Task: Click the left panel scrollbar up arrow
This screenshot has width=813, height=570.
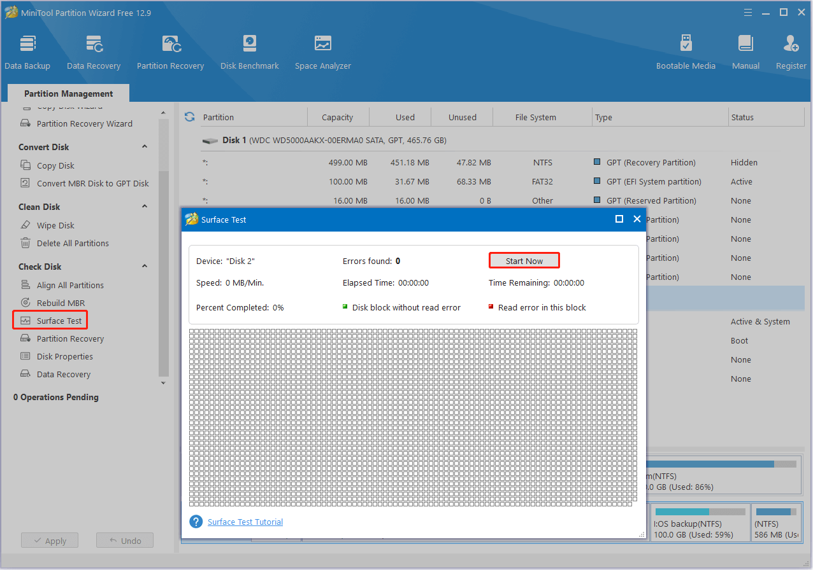Action: [163, 112]
